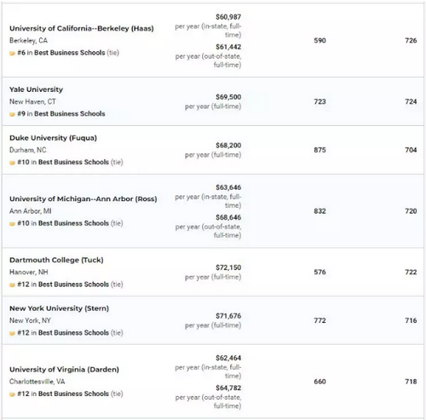
Task: Click the ranking badge icon under Durham, NC
Action: [x=12, y=163]
